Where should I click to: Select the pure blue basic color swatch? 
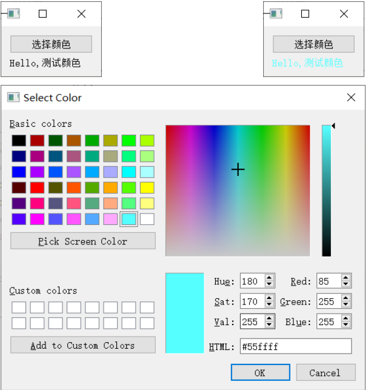(x=19, y=172)
